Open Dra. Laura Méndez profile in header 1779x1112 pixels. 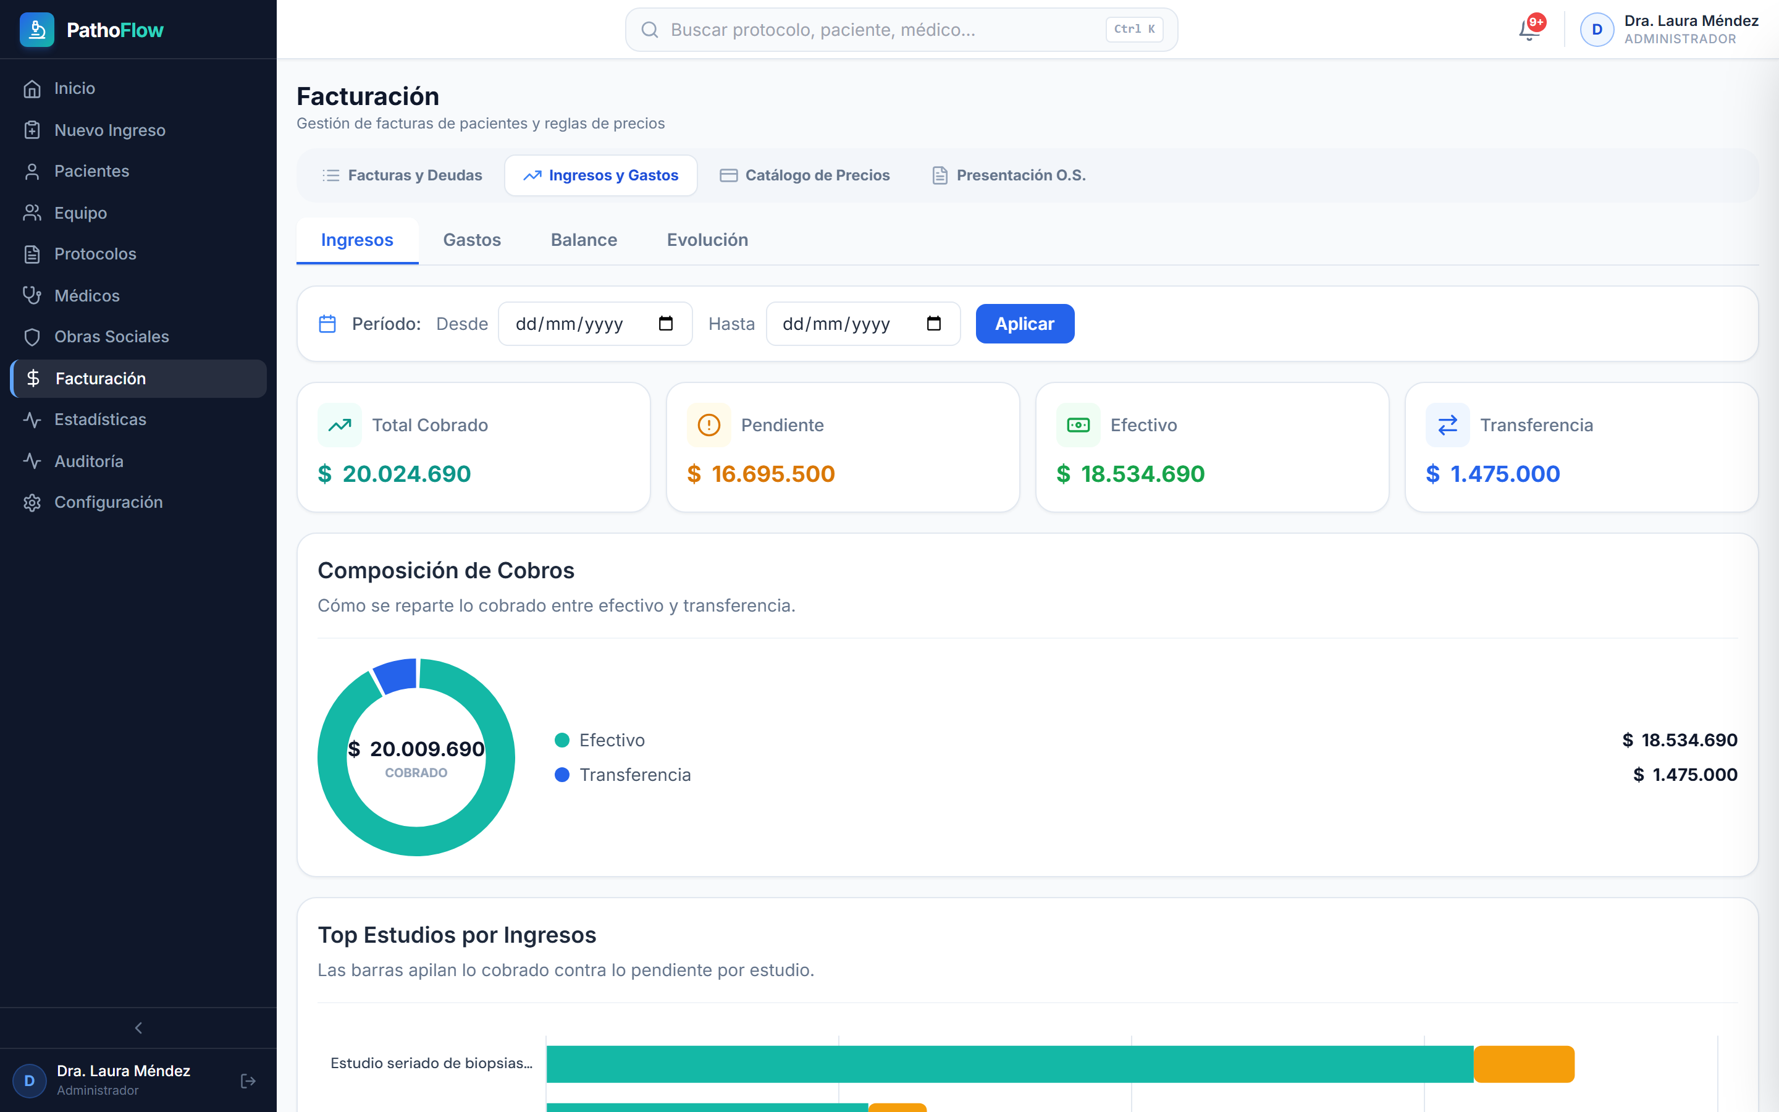pos(1670,30)
